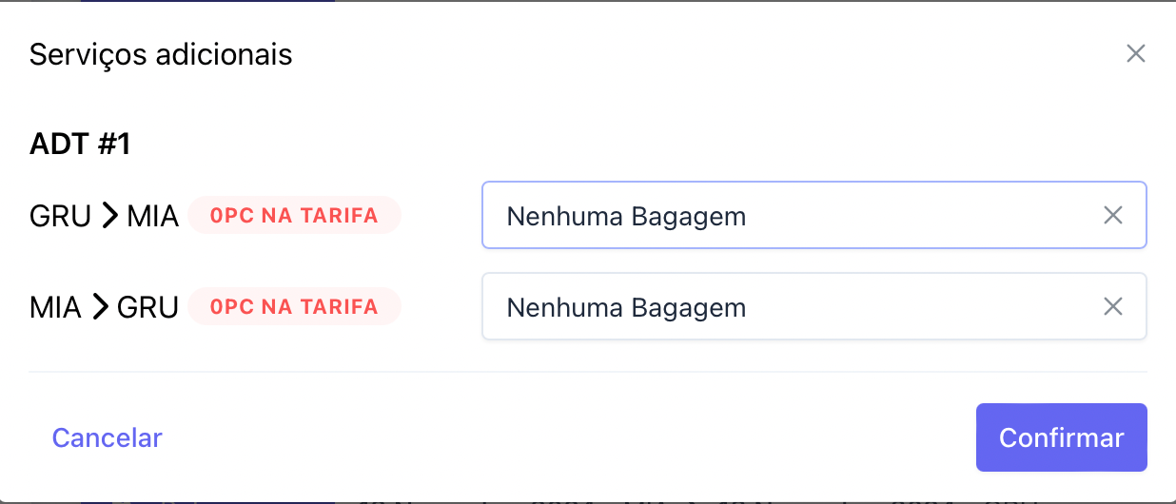Clear the MIA > GRU baggage selection
The image size is (1176, 504).
[x=1112, y=307]
